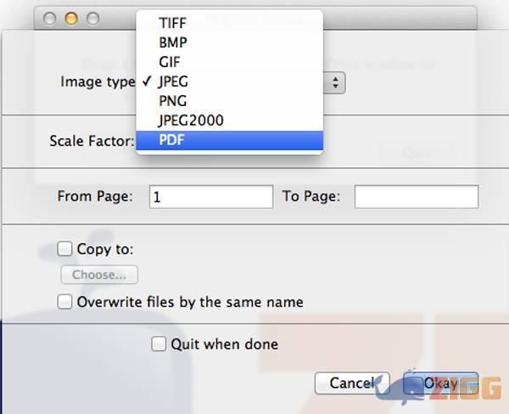Click the From Page input field

point(210,197)
